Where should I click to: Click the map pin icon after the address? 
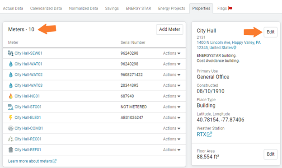(235, 47)
